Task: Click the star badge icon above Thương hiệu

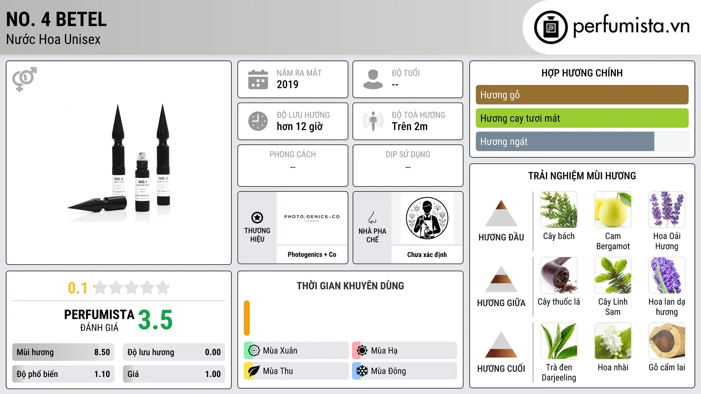Action: tap(257, 218)
